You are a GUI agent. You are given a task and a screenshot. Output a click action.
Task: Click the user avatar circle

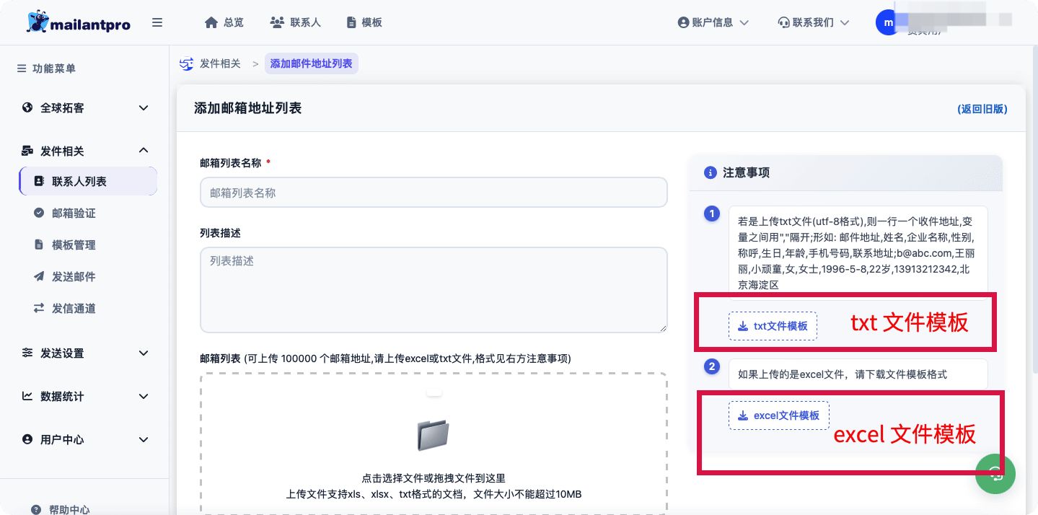pyautogui.click(x=888, y=22)
